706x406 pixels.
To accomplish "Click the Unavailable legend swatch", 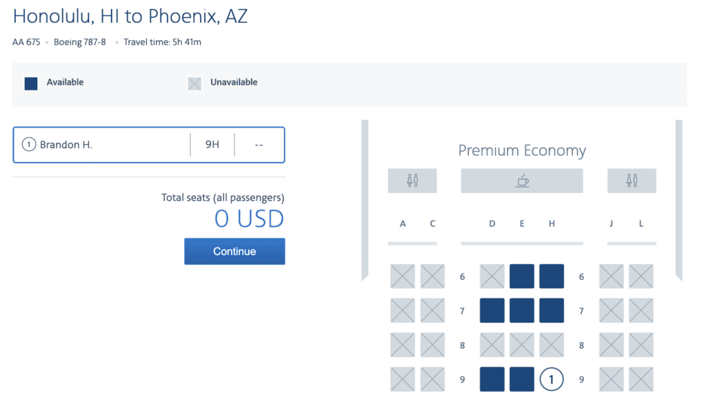I will [195, 83].
